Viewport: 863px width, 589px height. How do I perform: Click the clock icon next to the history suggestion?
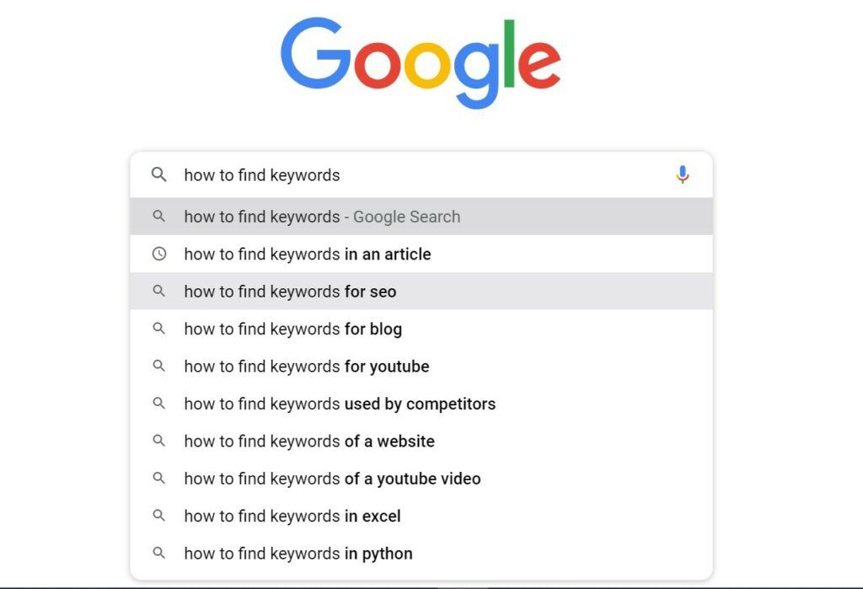(159, 254)
